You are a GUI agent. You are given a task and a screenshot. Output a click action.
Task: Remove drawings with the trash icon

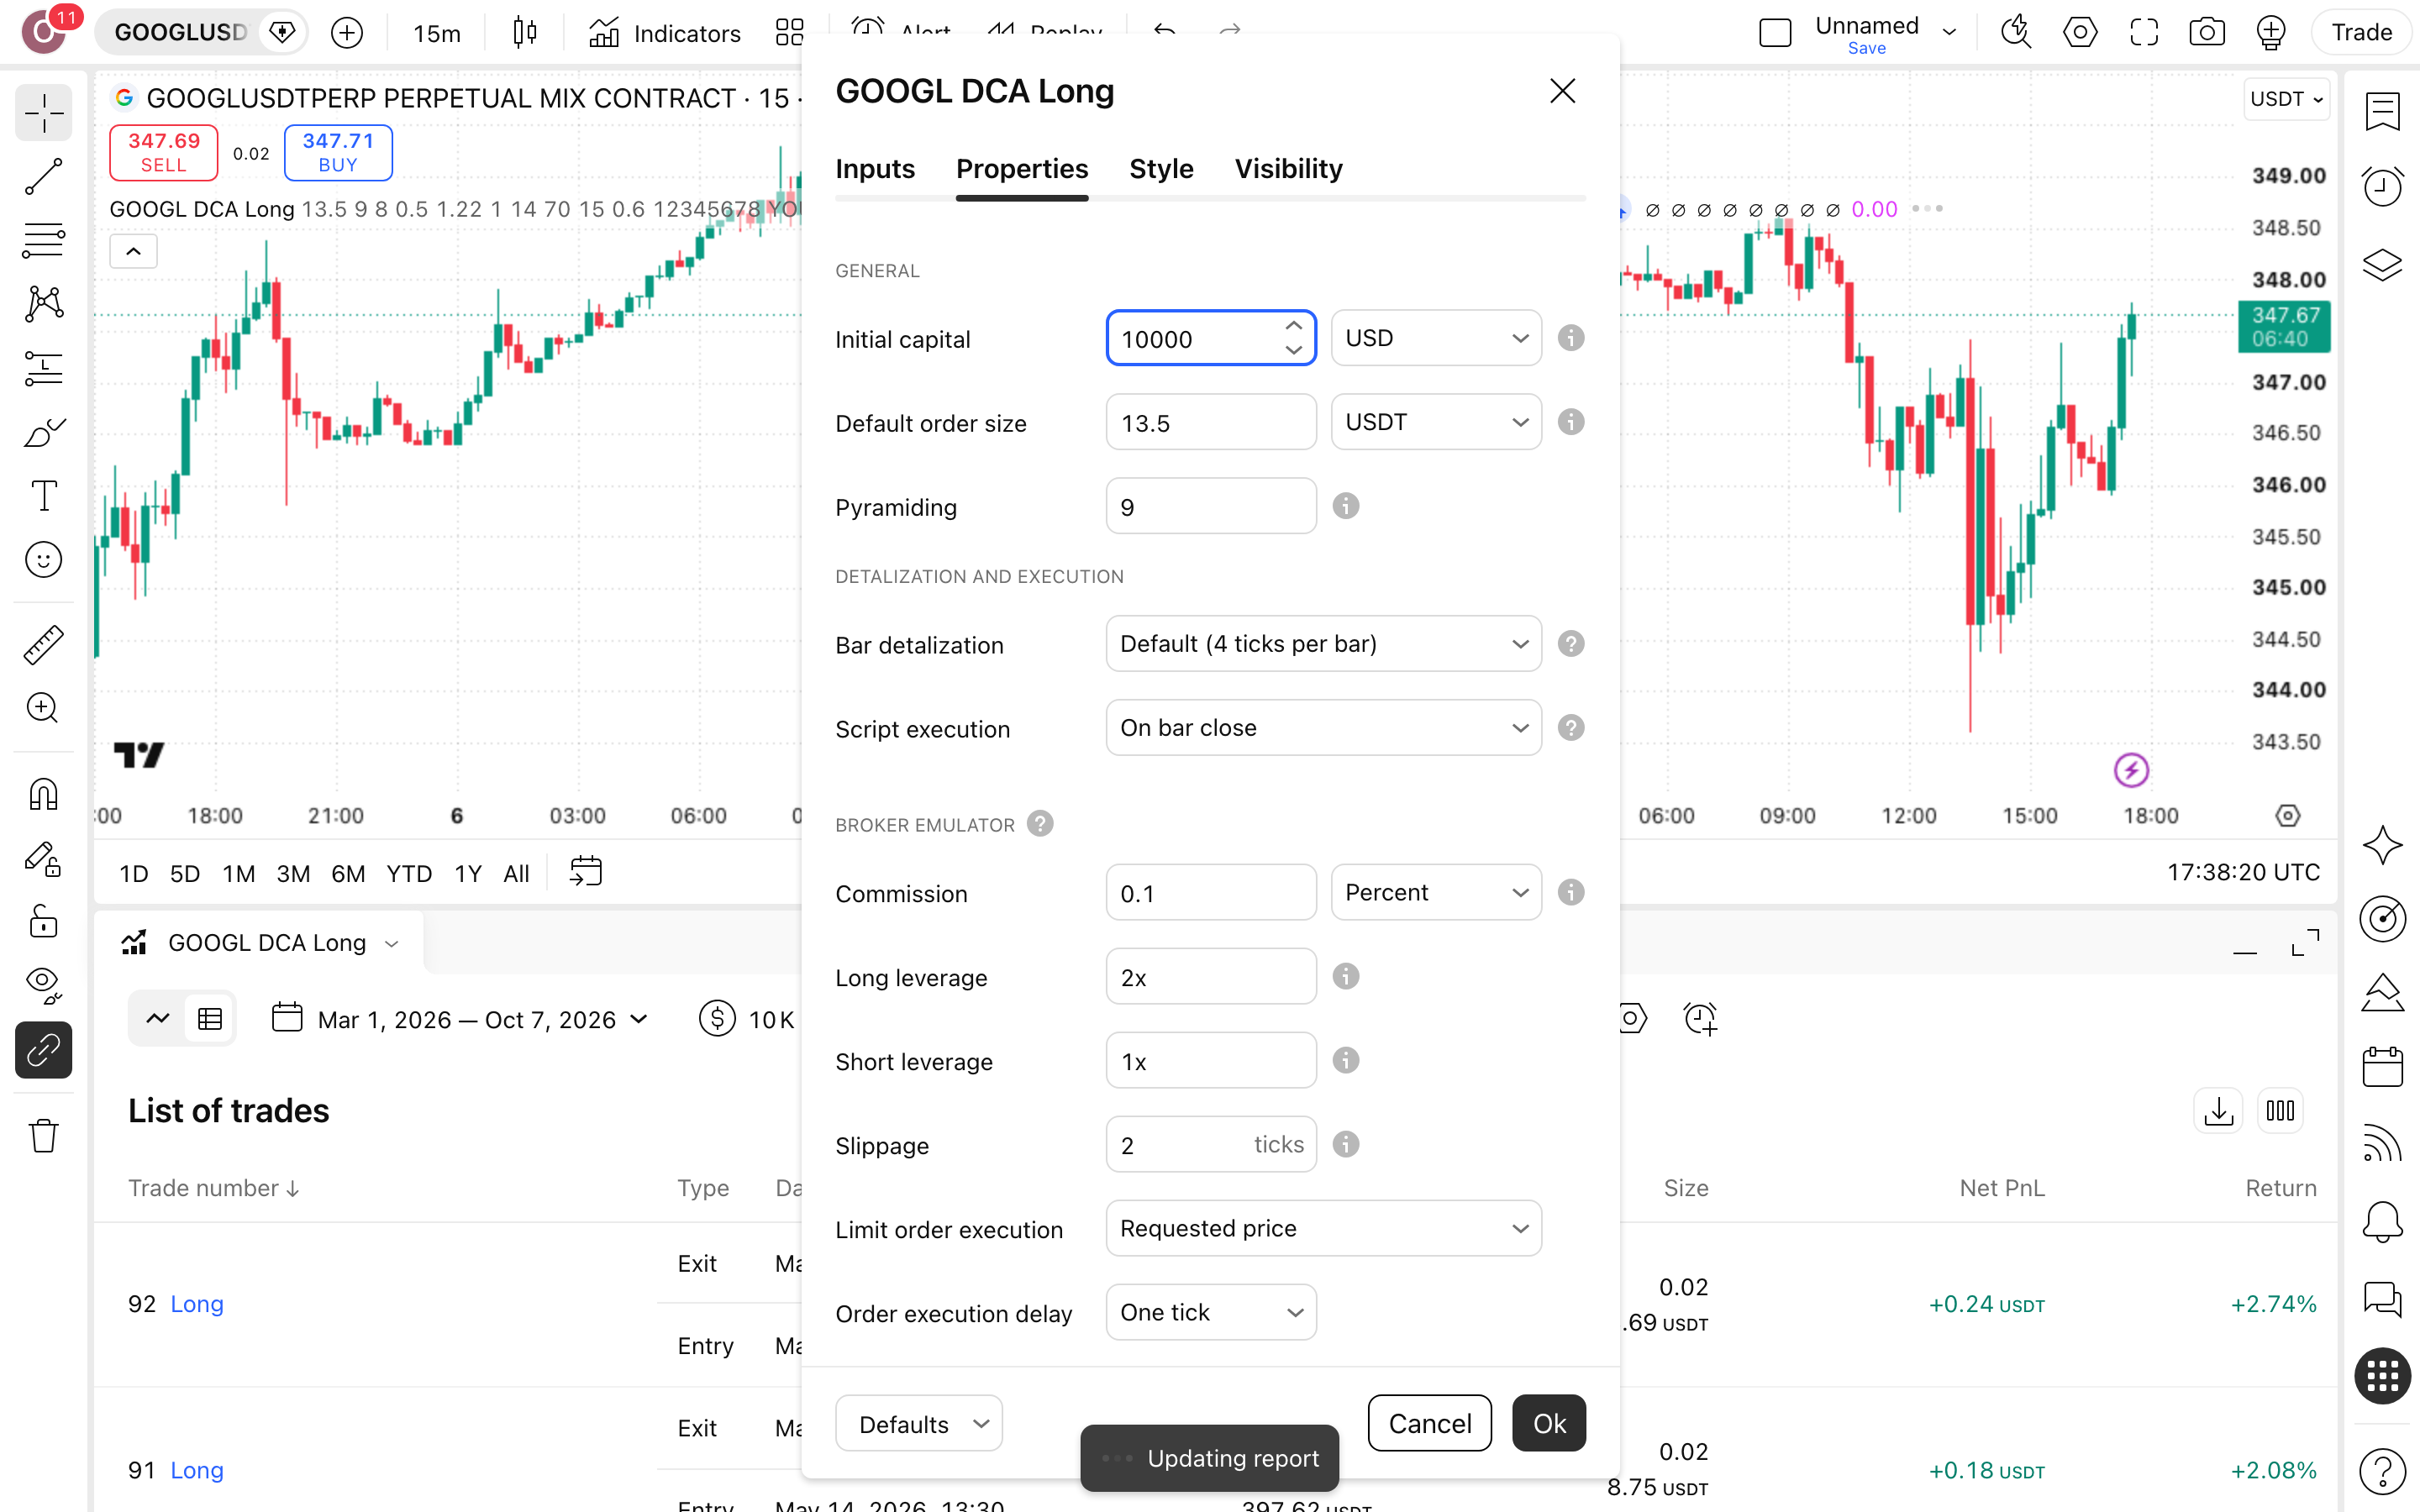point(43,1136)
